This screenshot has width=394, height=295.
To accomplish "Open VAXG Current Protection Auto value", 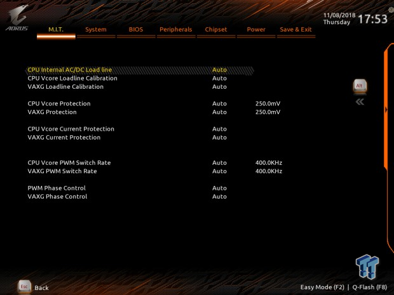I will 219,138.
